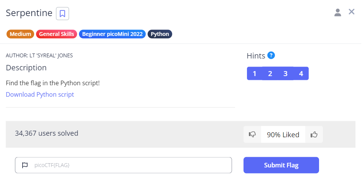
Task: Bookmark the Serpentine challenge
Action: coord(62,13)
